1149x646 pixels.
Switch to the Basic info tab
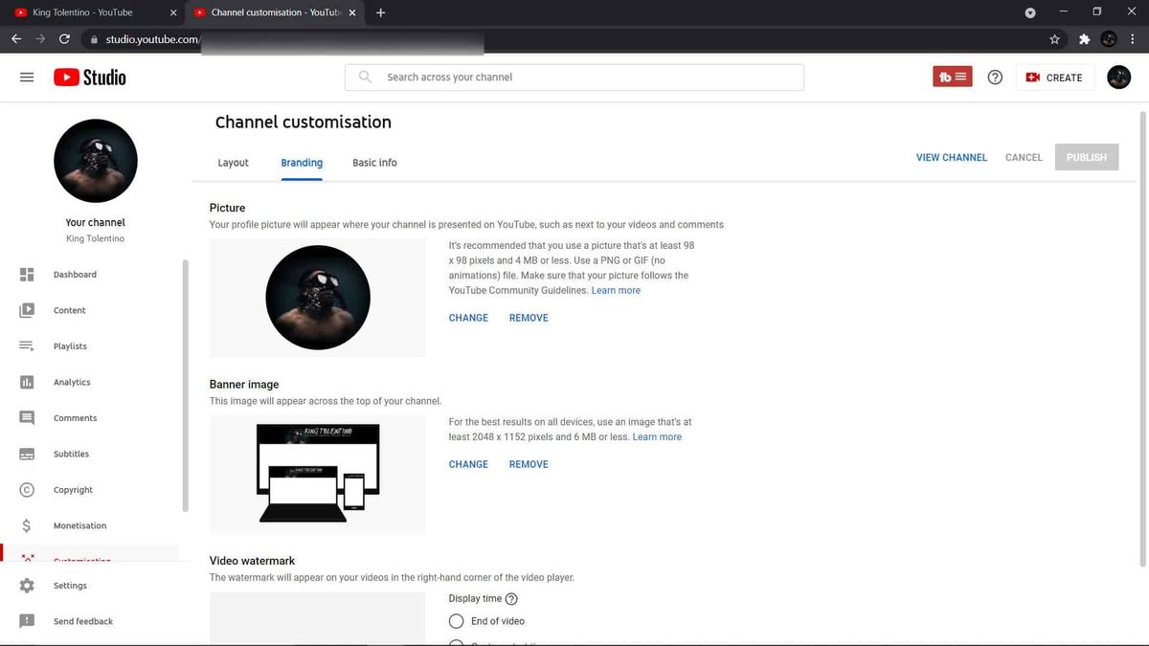pyautogui.click(x=374, y=163)
